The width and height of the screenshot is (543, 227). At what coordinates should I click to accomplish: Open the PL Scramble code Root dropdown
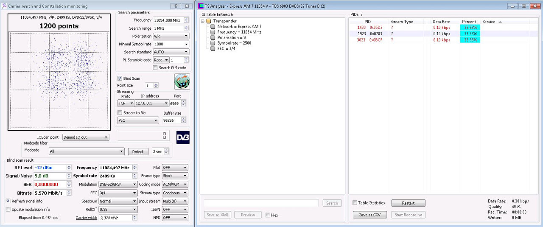click(161, 60)
